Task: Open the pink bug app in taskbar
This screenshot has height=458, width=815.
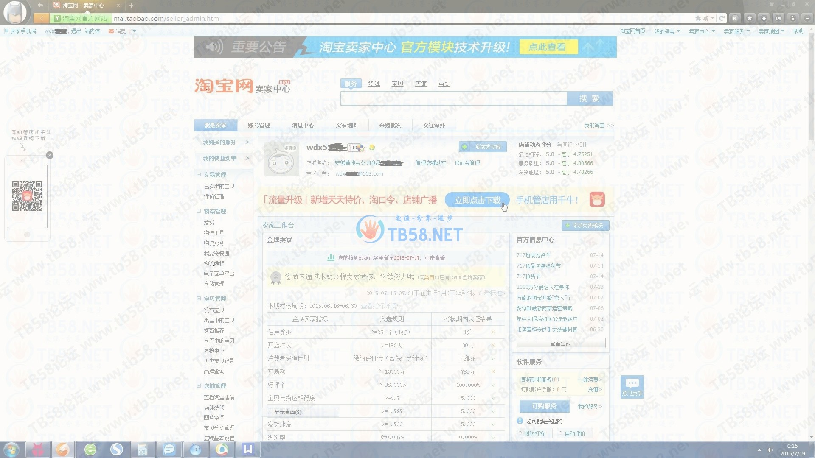Action: (38, 450)
